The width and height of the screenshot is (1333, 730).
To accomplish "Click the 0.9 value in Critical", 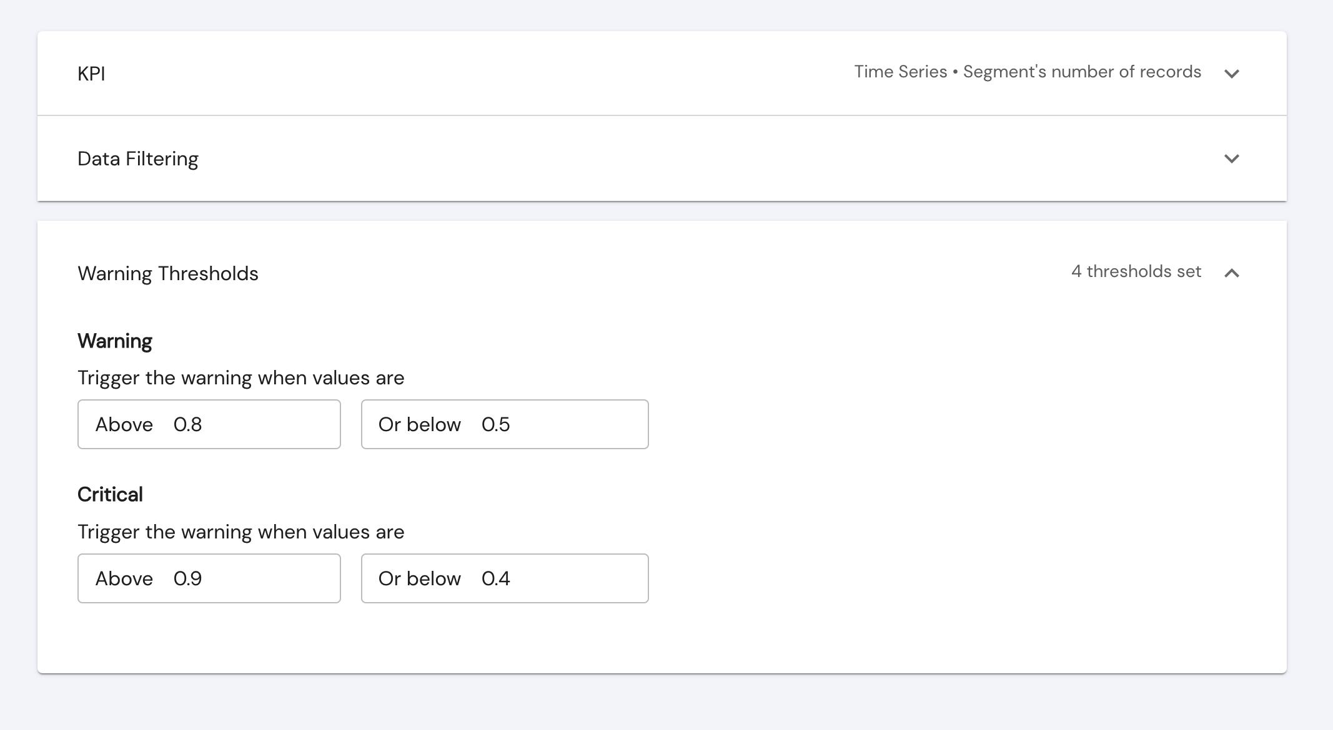I will (x=187, y=578).
